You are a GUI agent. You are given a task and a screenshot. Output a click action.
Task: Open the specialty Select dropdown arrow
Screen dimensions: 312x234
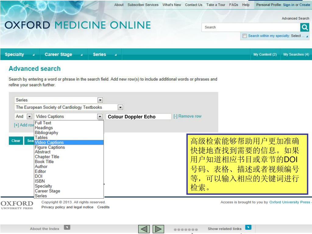(307, 36)
